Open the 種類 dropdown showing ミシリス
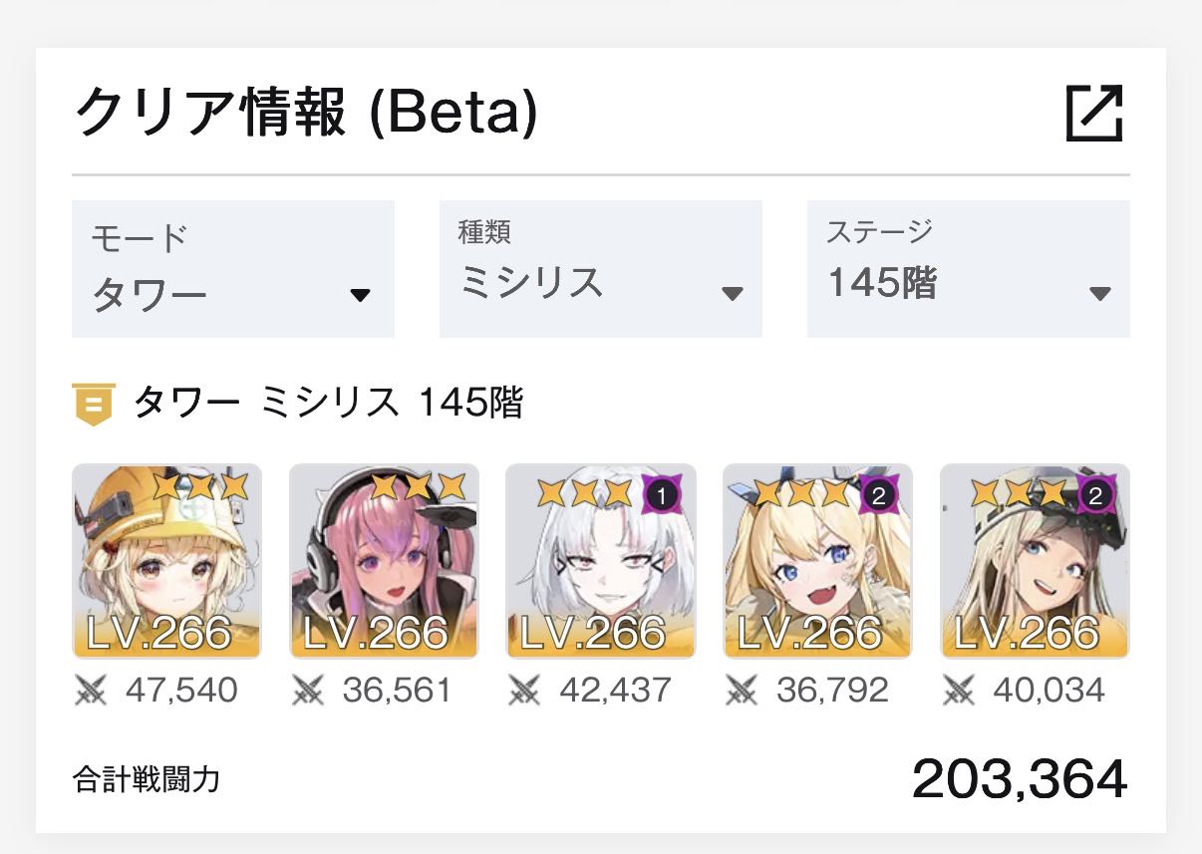 click(601, 269)
